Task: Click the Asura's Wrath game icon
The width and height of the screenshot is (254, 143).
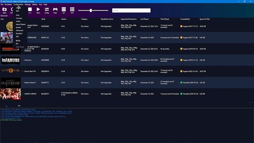Action: (11, 94)
